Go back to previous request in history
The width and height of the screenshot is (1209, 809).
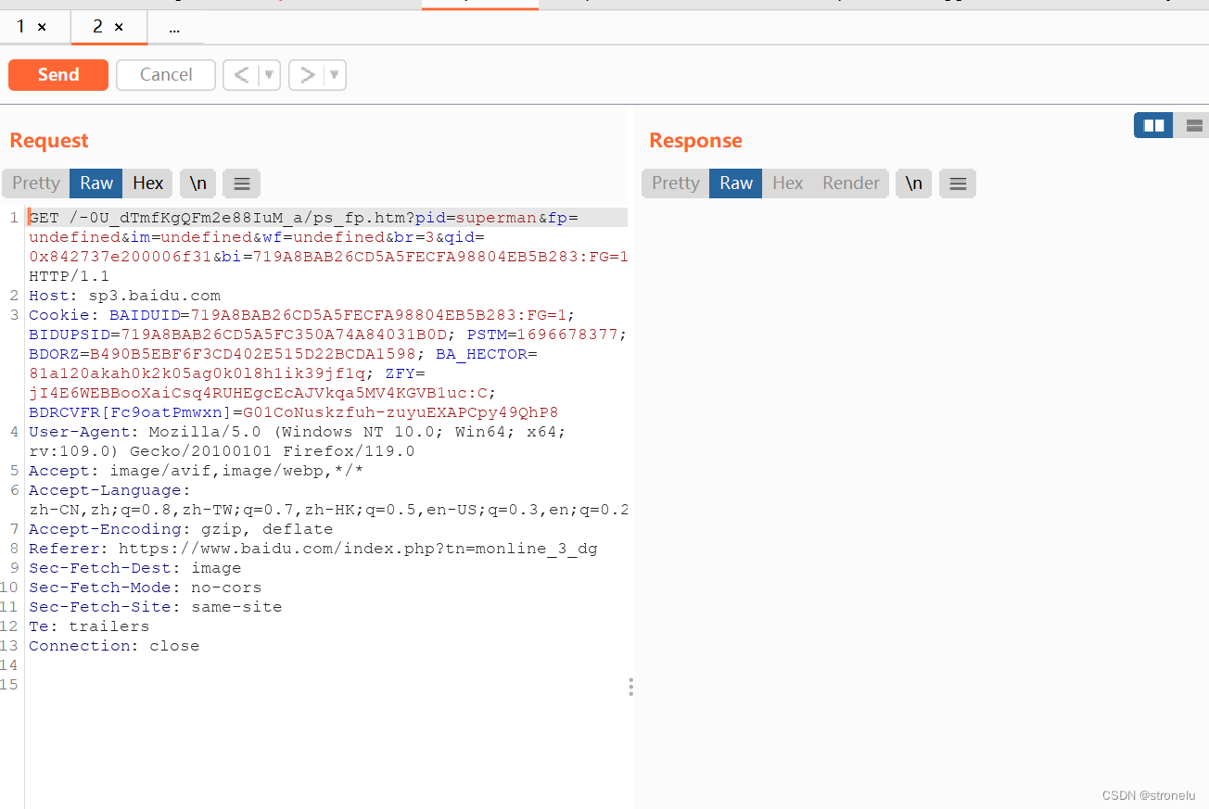tap(241, 75)
